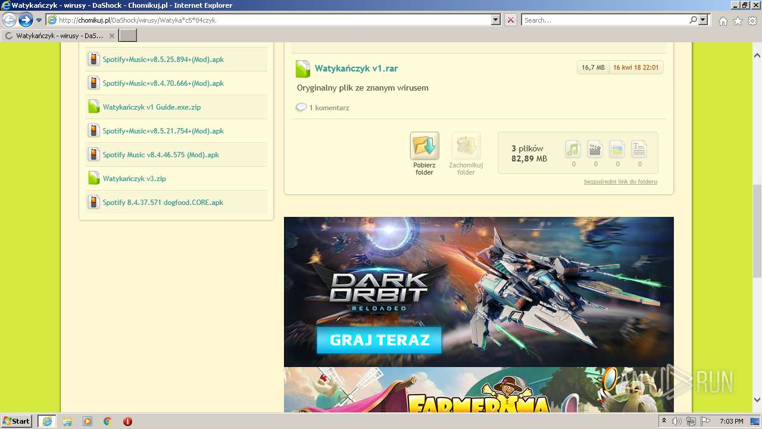Open the Chrome taskbar icon

coord(107,421)
